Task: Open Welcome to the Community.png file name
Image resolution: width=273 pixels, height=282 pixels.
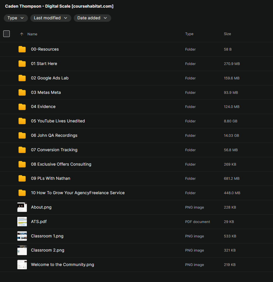Action: click(62, 265)
